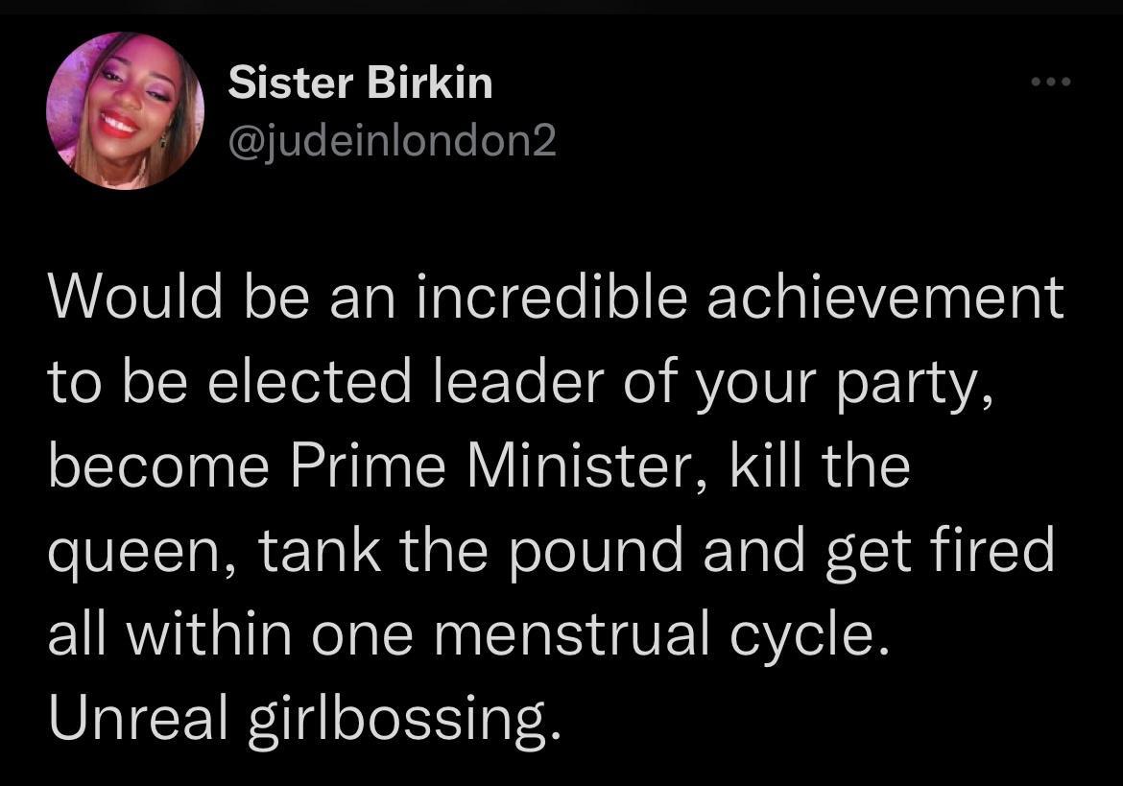Viewport: 1123px width, 786px height.
Task: Select the tweet body paragraph
Action: point(557,509)
